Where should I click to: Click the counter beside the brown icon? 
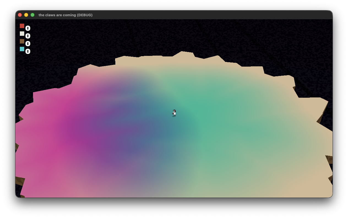coord(28,43)
